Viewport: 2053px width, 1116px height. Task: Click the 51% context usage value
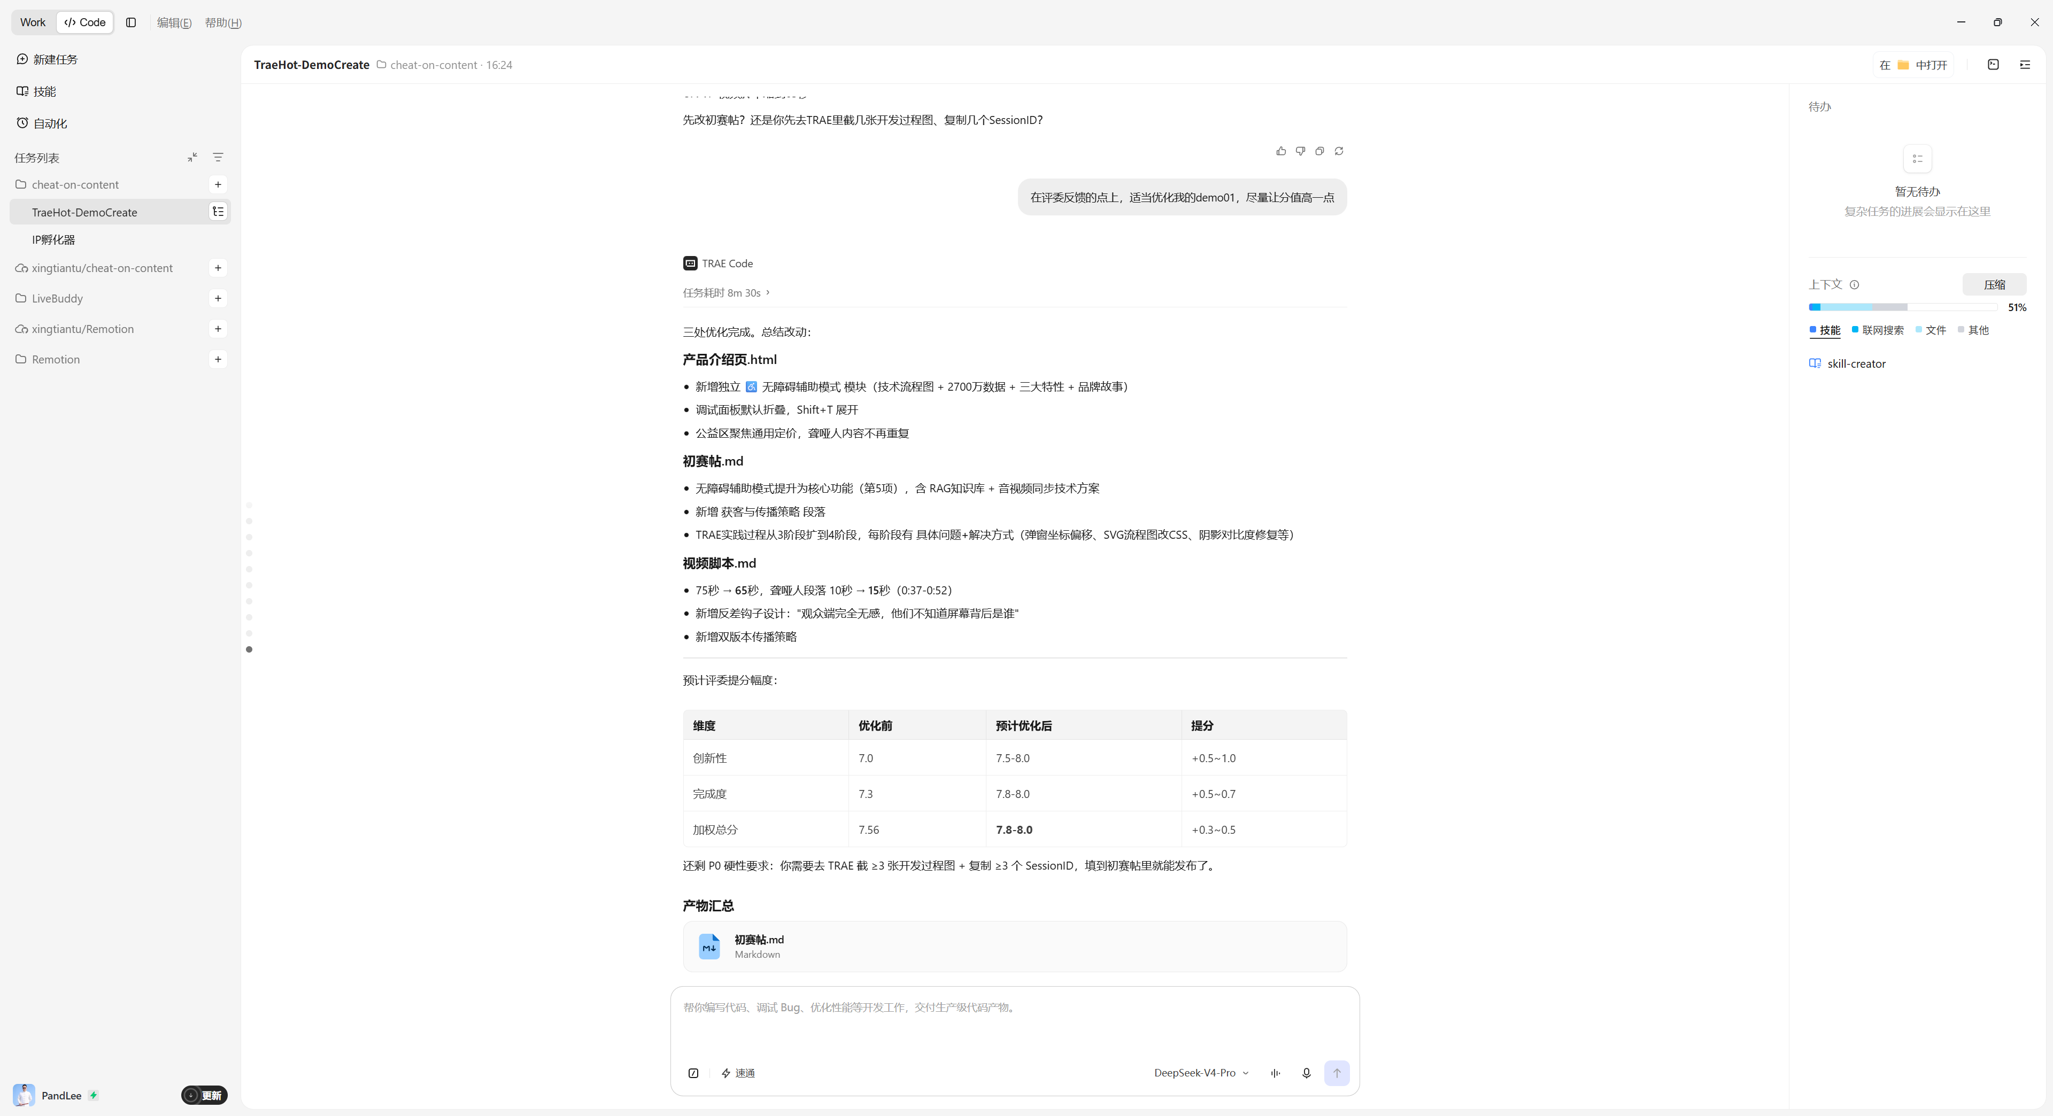coord(2017,307)
